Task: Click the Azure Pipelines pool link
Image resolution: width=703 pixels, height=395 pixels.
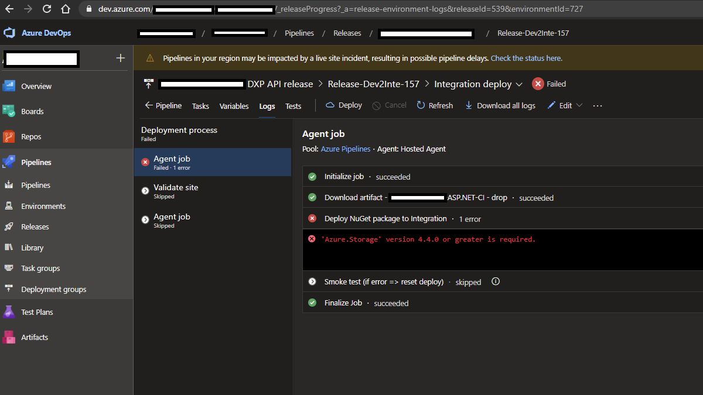Action: click(x=345, y=149)
